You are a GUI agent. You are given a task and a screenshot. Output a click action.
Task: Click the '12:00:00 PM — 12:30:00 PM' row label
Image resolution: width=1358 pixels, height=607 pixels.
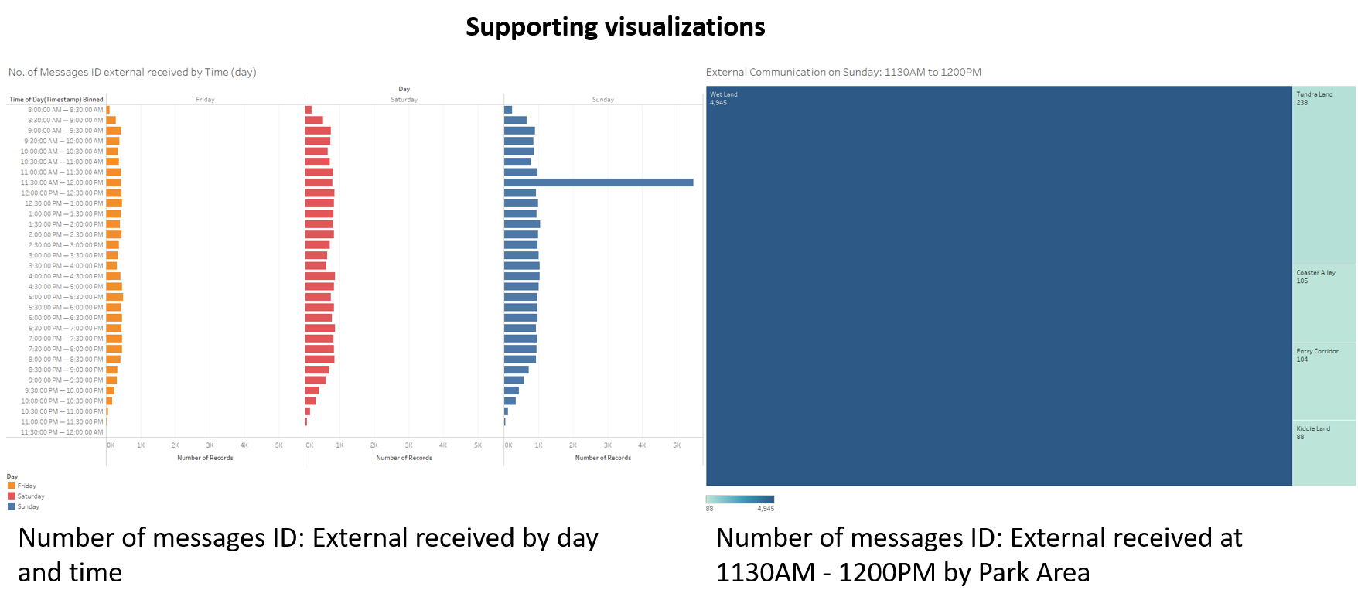[61, 193]
